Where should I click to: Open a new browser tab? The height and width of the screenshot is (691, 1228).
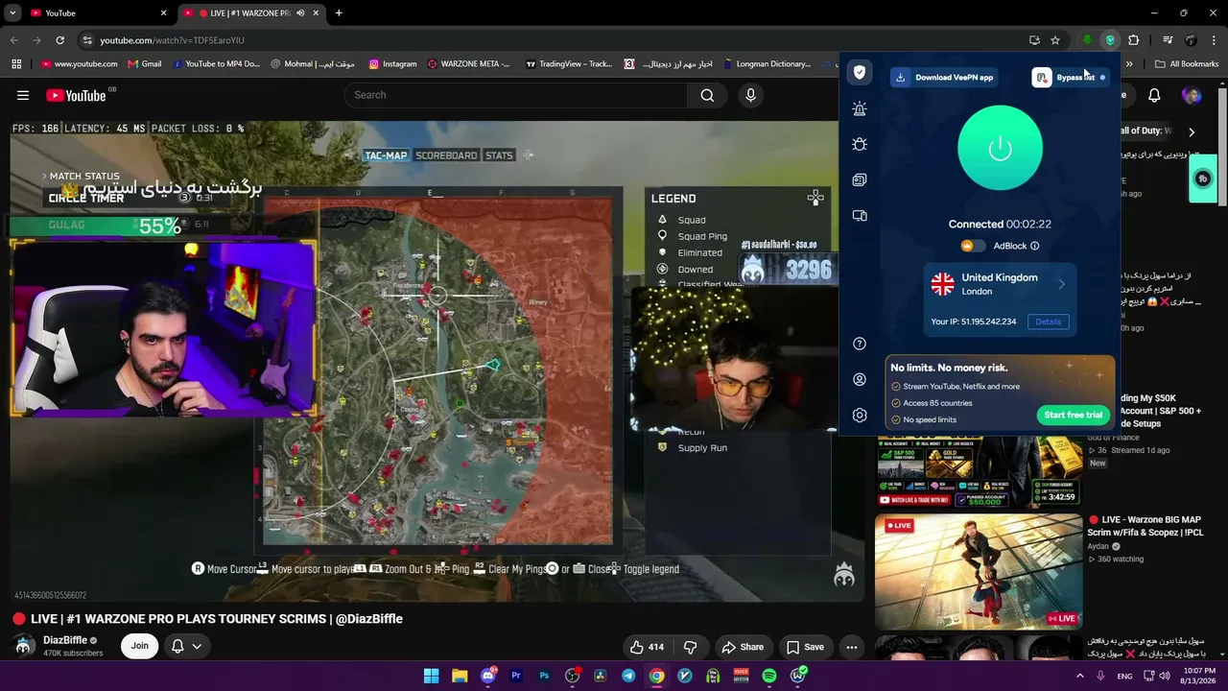click(x=339, y=13)
